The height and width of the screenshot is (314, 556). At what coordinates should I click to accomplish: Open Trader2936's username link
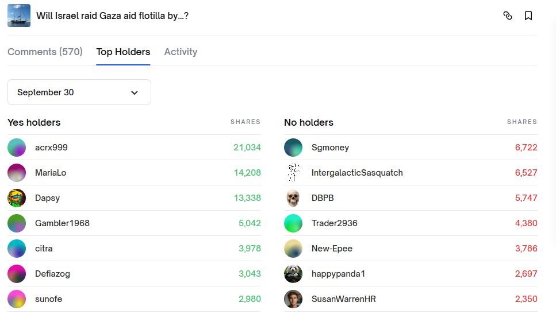point(334,223)
